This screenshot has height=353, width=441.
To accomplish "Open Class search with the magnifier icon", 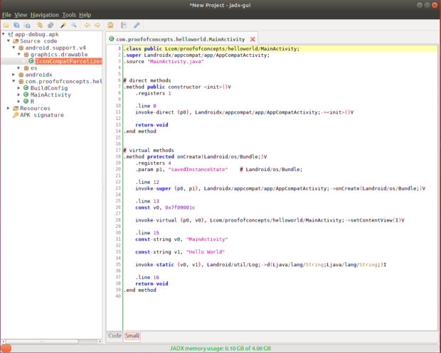I will [74, 25].
